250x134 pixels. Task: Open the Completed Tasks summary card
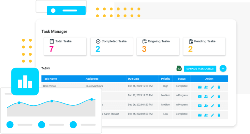click(x=112, y=46)
